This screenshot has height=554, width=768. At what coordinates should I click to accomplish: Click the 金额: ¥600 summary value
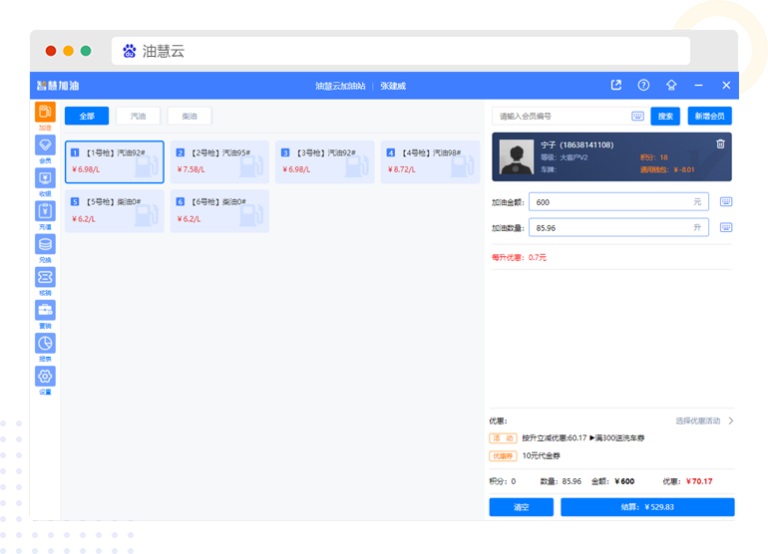click(612, 481)
